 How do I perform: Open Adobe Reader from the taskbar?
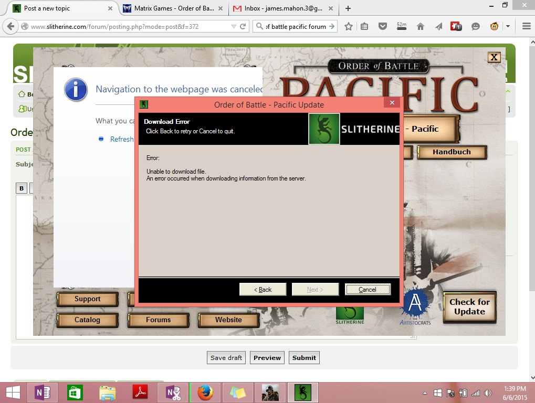click(140, 392)
